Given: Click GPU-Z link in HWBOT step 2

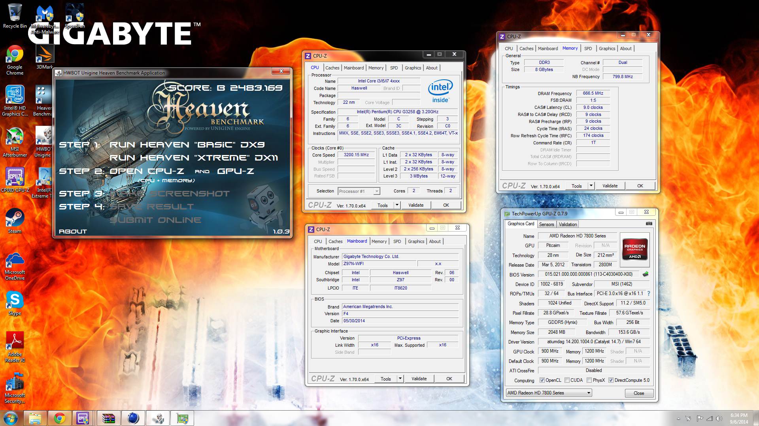Looking at the screenshot, I should pos(236,171).
